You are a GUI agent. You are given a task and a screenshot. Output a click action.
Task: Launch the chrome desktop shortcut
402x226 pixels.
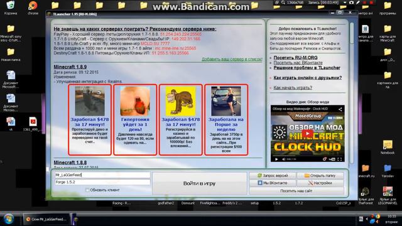[33, 8]
